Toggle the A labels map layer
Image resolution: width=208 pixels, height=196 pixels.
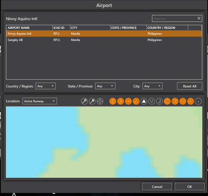pyautogui.click(x=190, y=101)
